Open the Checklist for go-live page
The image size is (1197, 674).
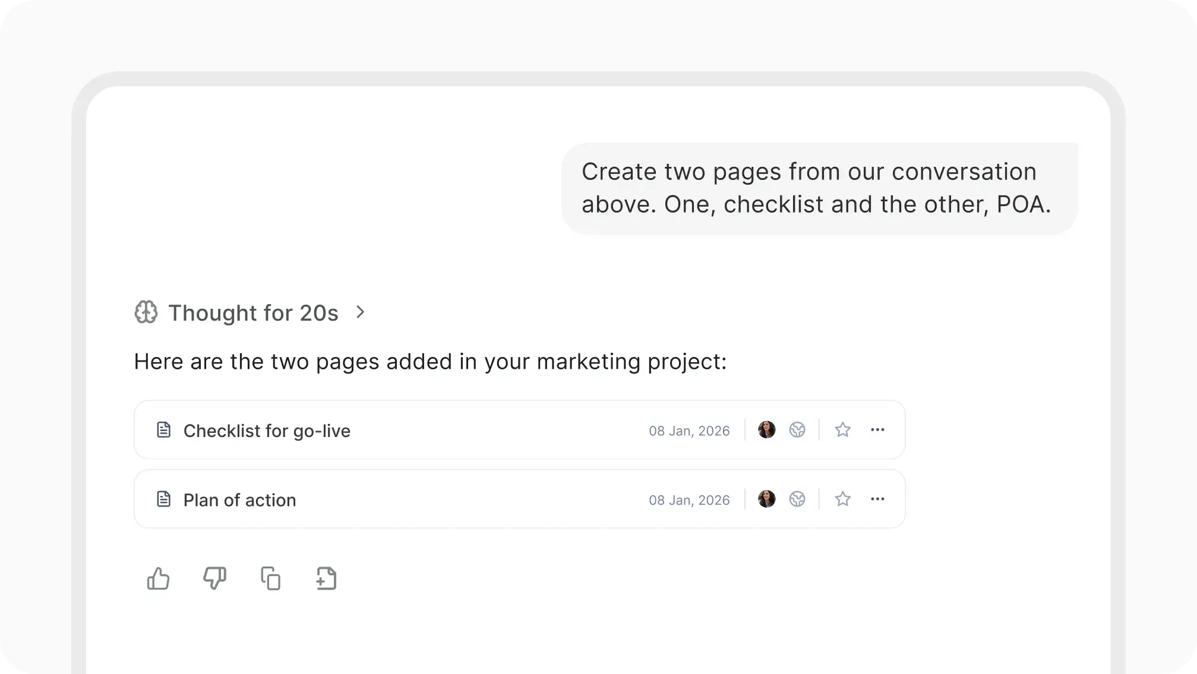point(267,431)
